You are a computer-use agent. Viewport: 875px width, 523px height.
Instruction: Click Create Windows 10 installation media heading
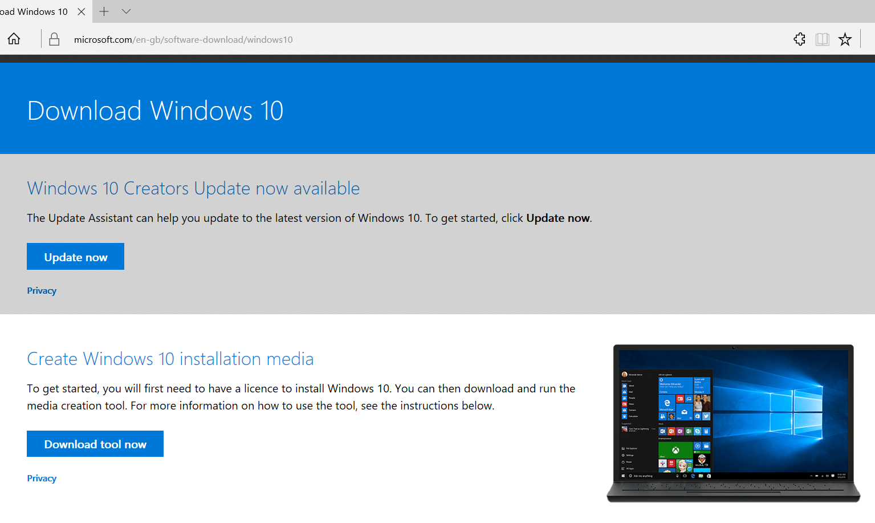(170, 359)
